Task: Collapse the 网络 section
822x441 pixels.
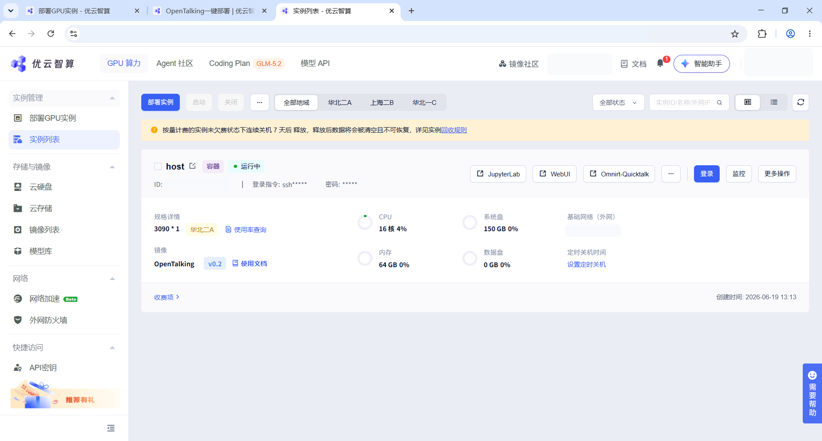Action: pyautogui.click(x=112, y=279)
